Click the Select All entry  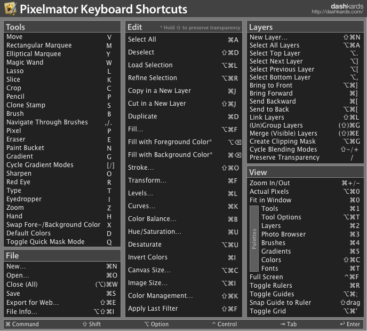tap(183, 40)
